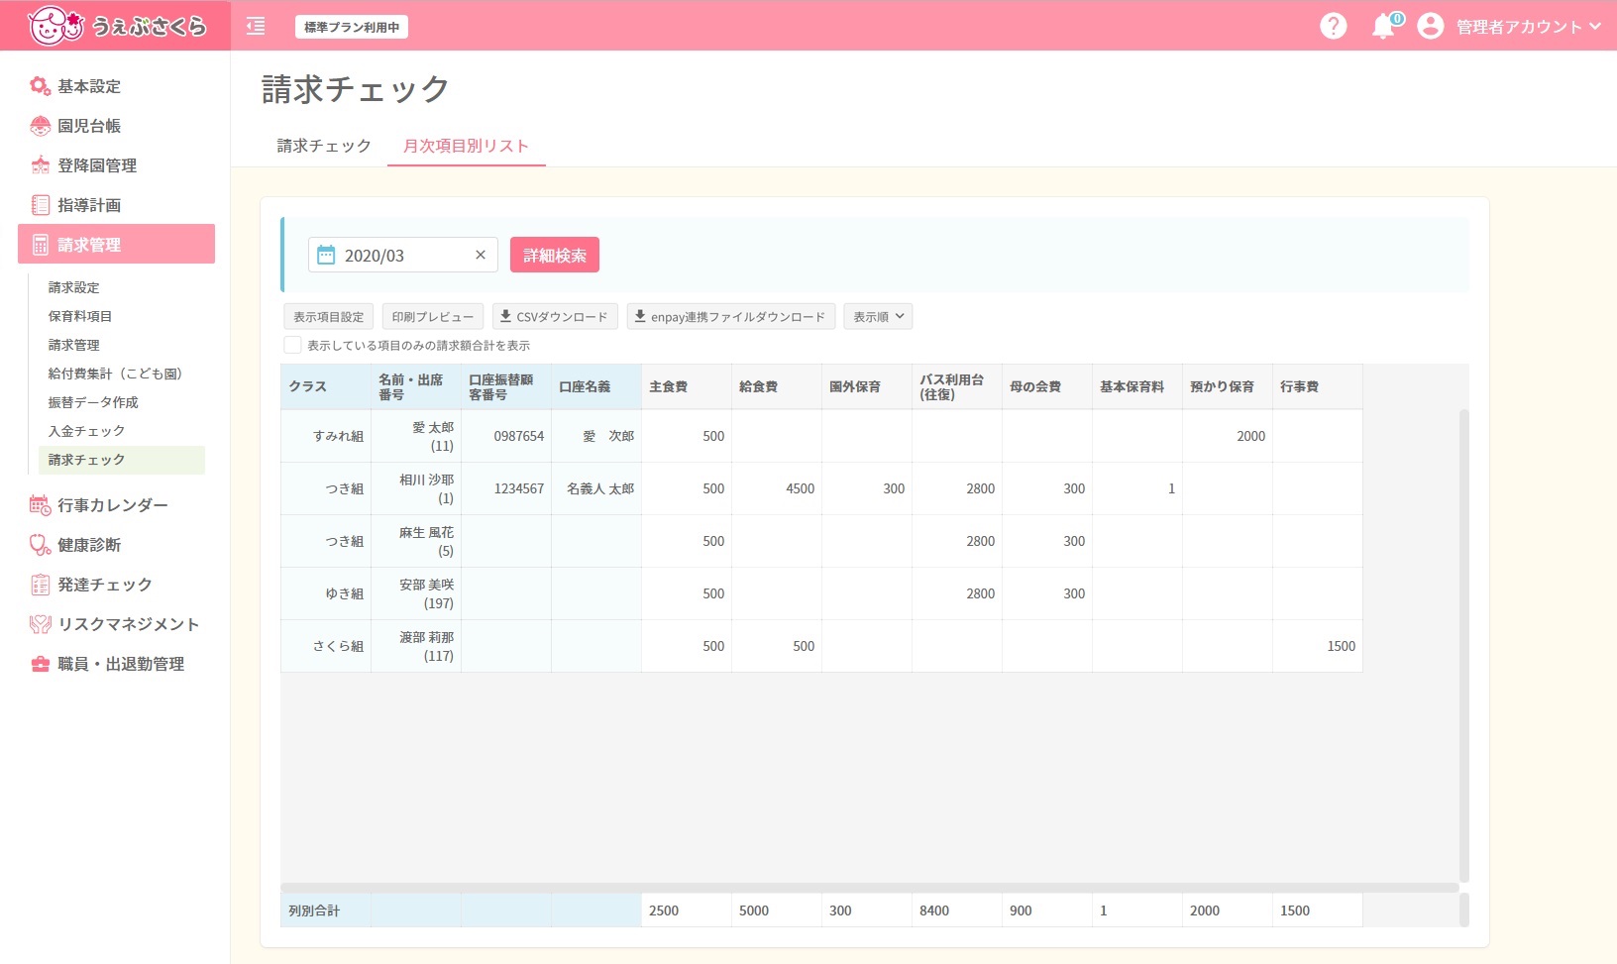Click the 4500 給食費 value
The height and width of the screenshot is (964, 1617).
coord(800,488)
